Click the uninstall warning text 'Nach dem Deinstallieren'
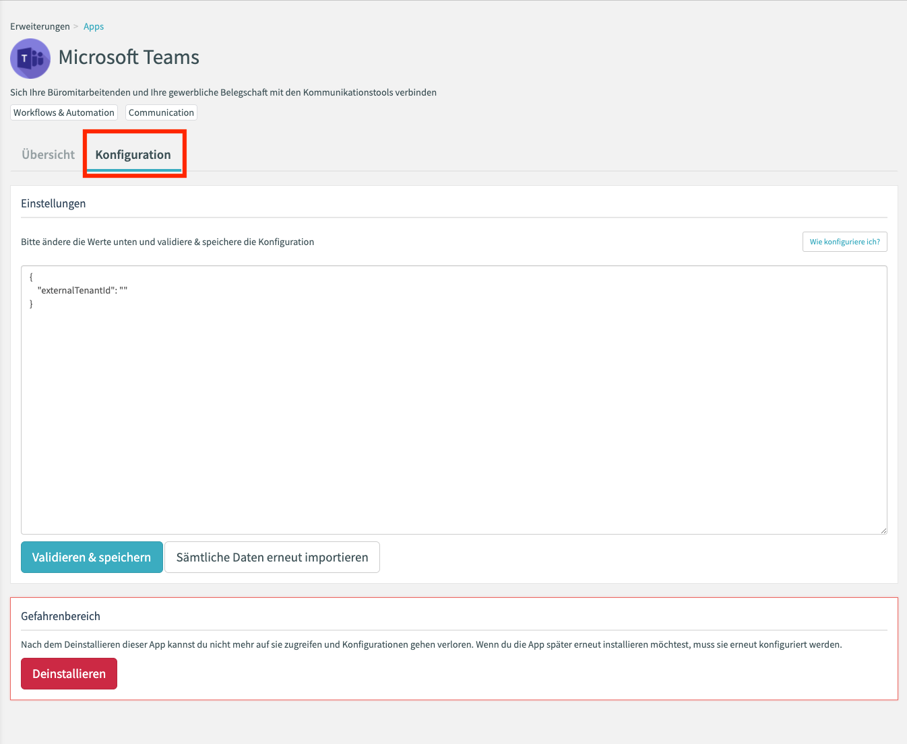Image resolution: width=907 pixels, height=744 pixels. [431, 644]
